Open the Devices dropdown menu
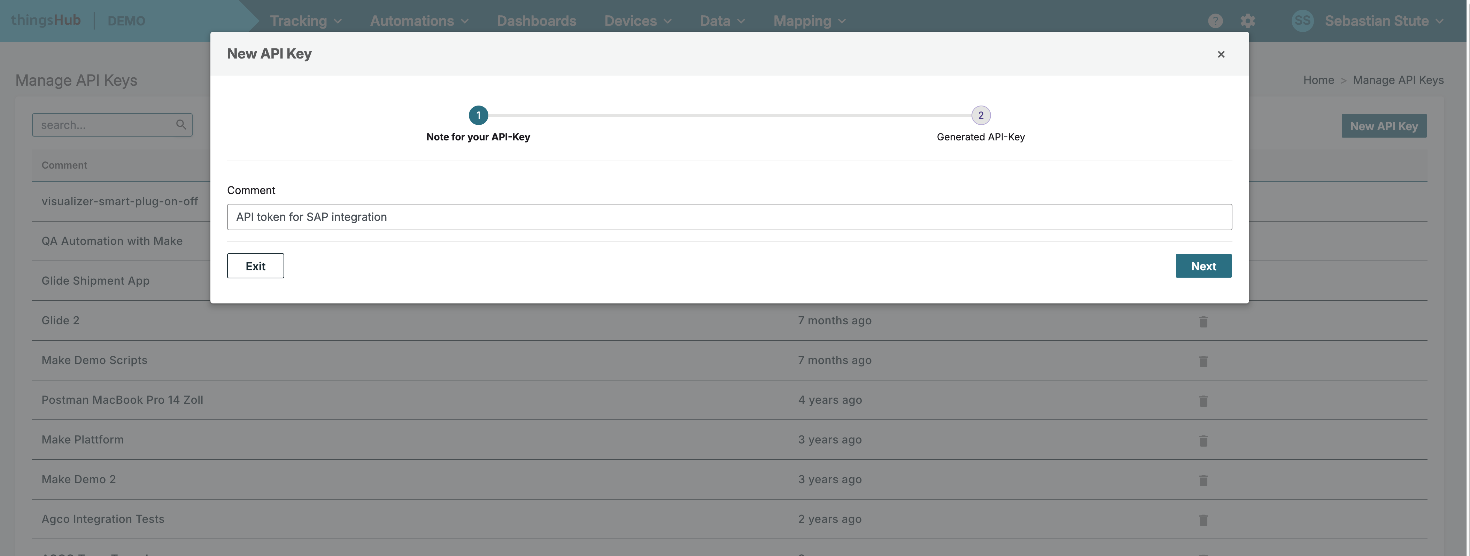1470x556 pixels. [x=637, y=21]
